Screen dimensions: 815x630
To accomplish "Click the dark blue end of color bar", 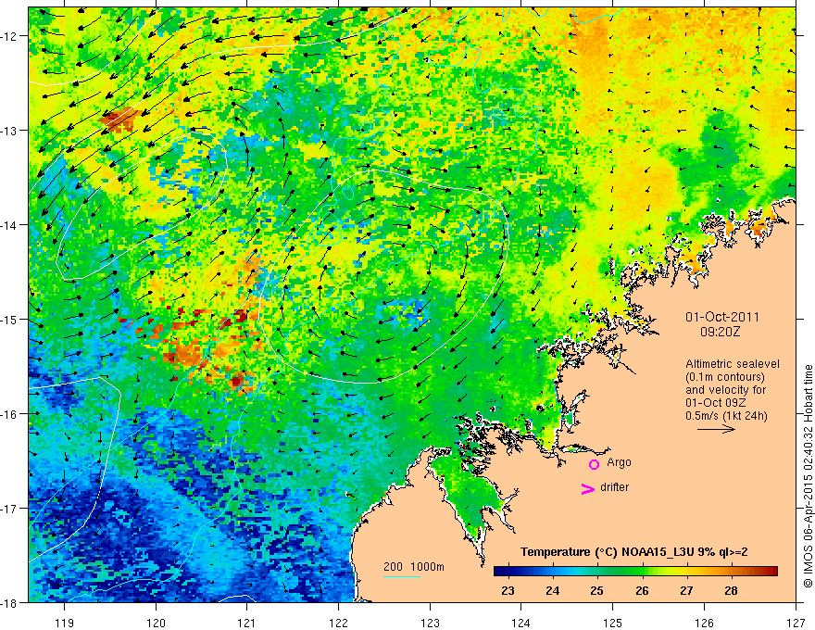I will coord(499,572).
